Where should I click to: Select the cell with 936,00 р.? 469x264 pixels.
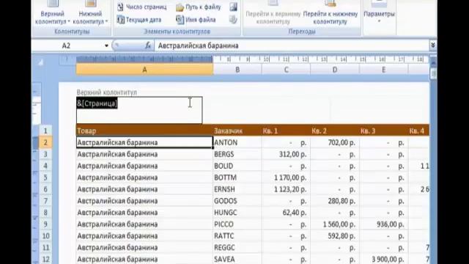383,224
